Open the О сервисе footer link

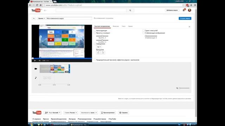click(x=37, y=119)
